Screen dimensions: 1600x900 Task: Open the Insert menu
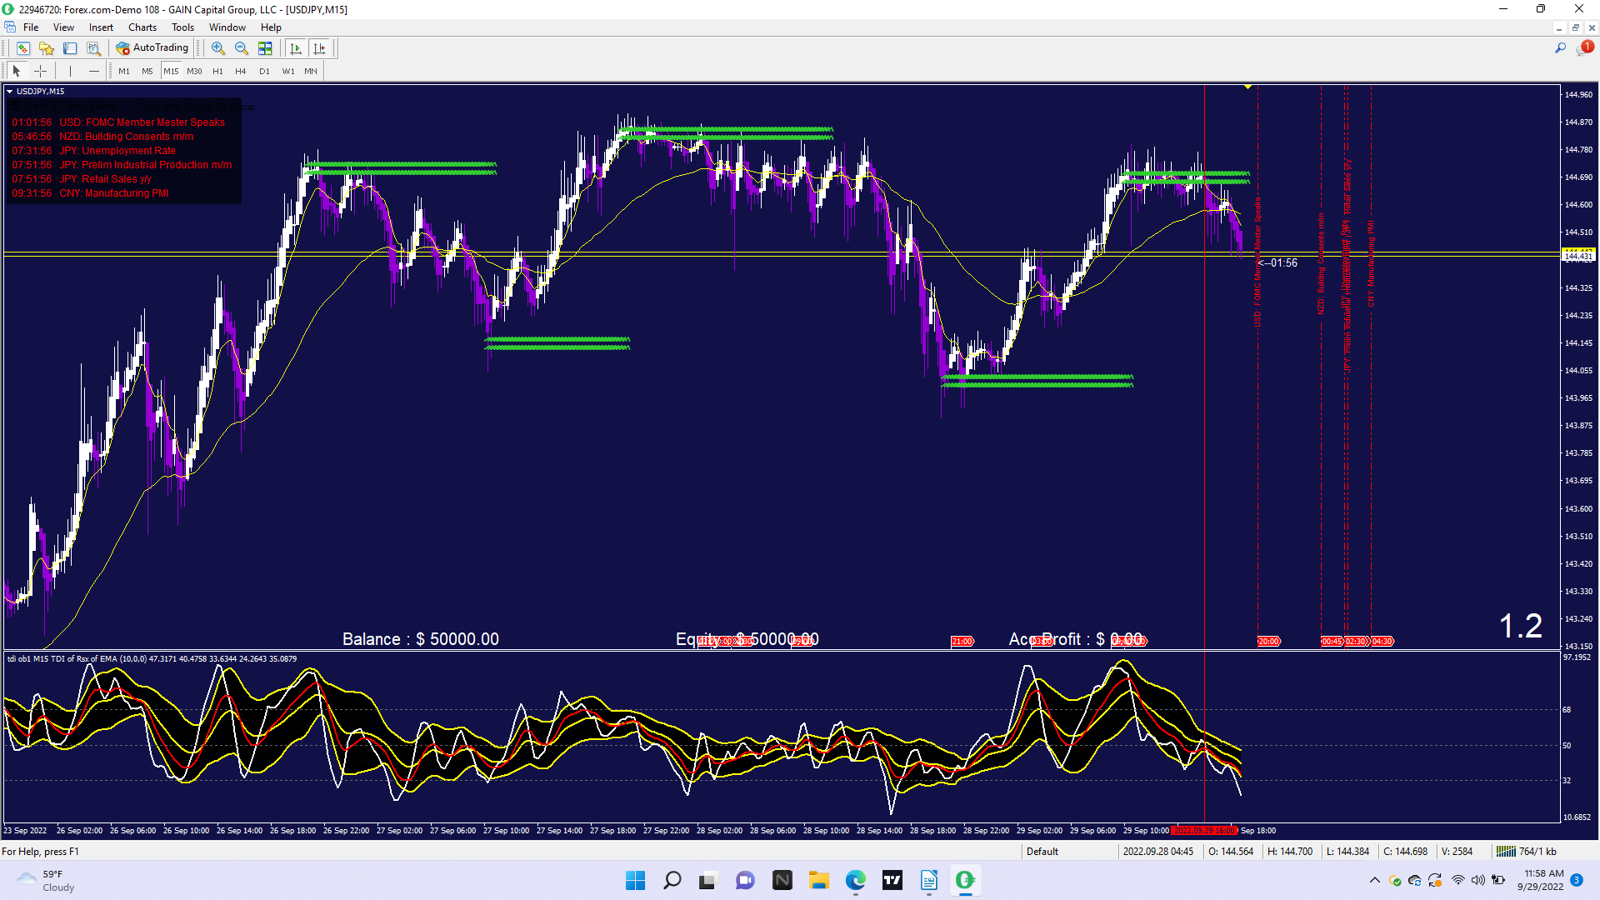[x=101, y=27]
